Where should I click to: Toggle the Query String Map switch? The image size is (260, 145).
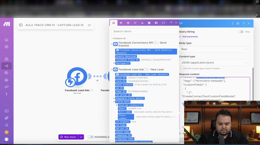[x=240, y=32]
